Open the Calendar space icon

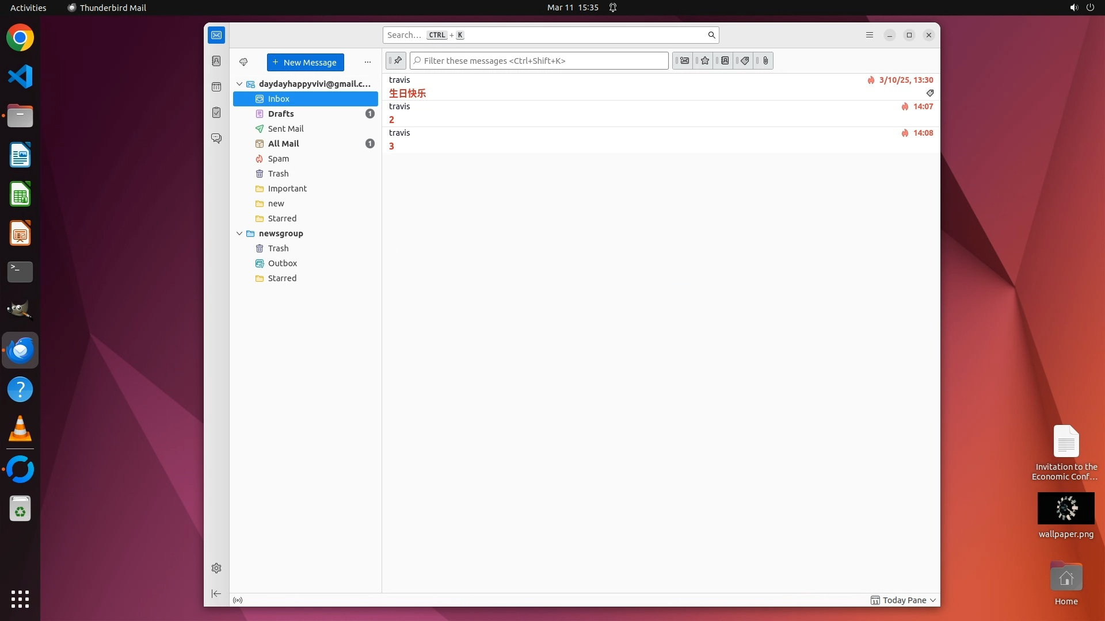216,87
